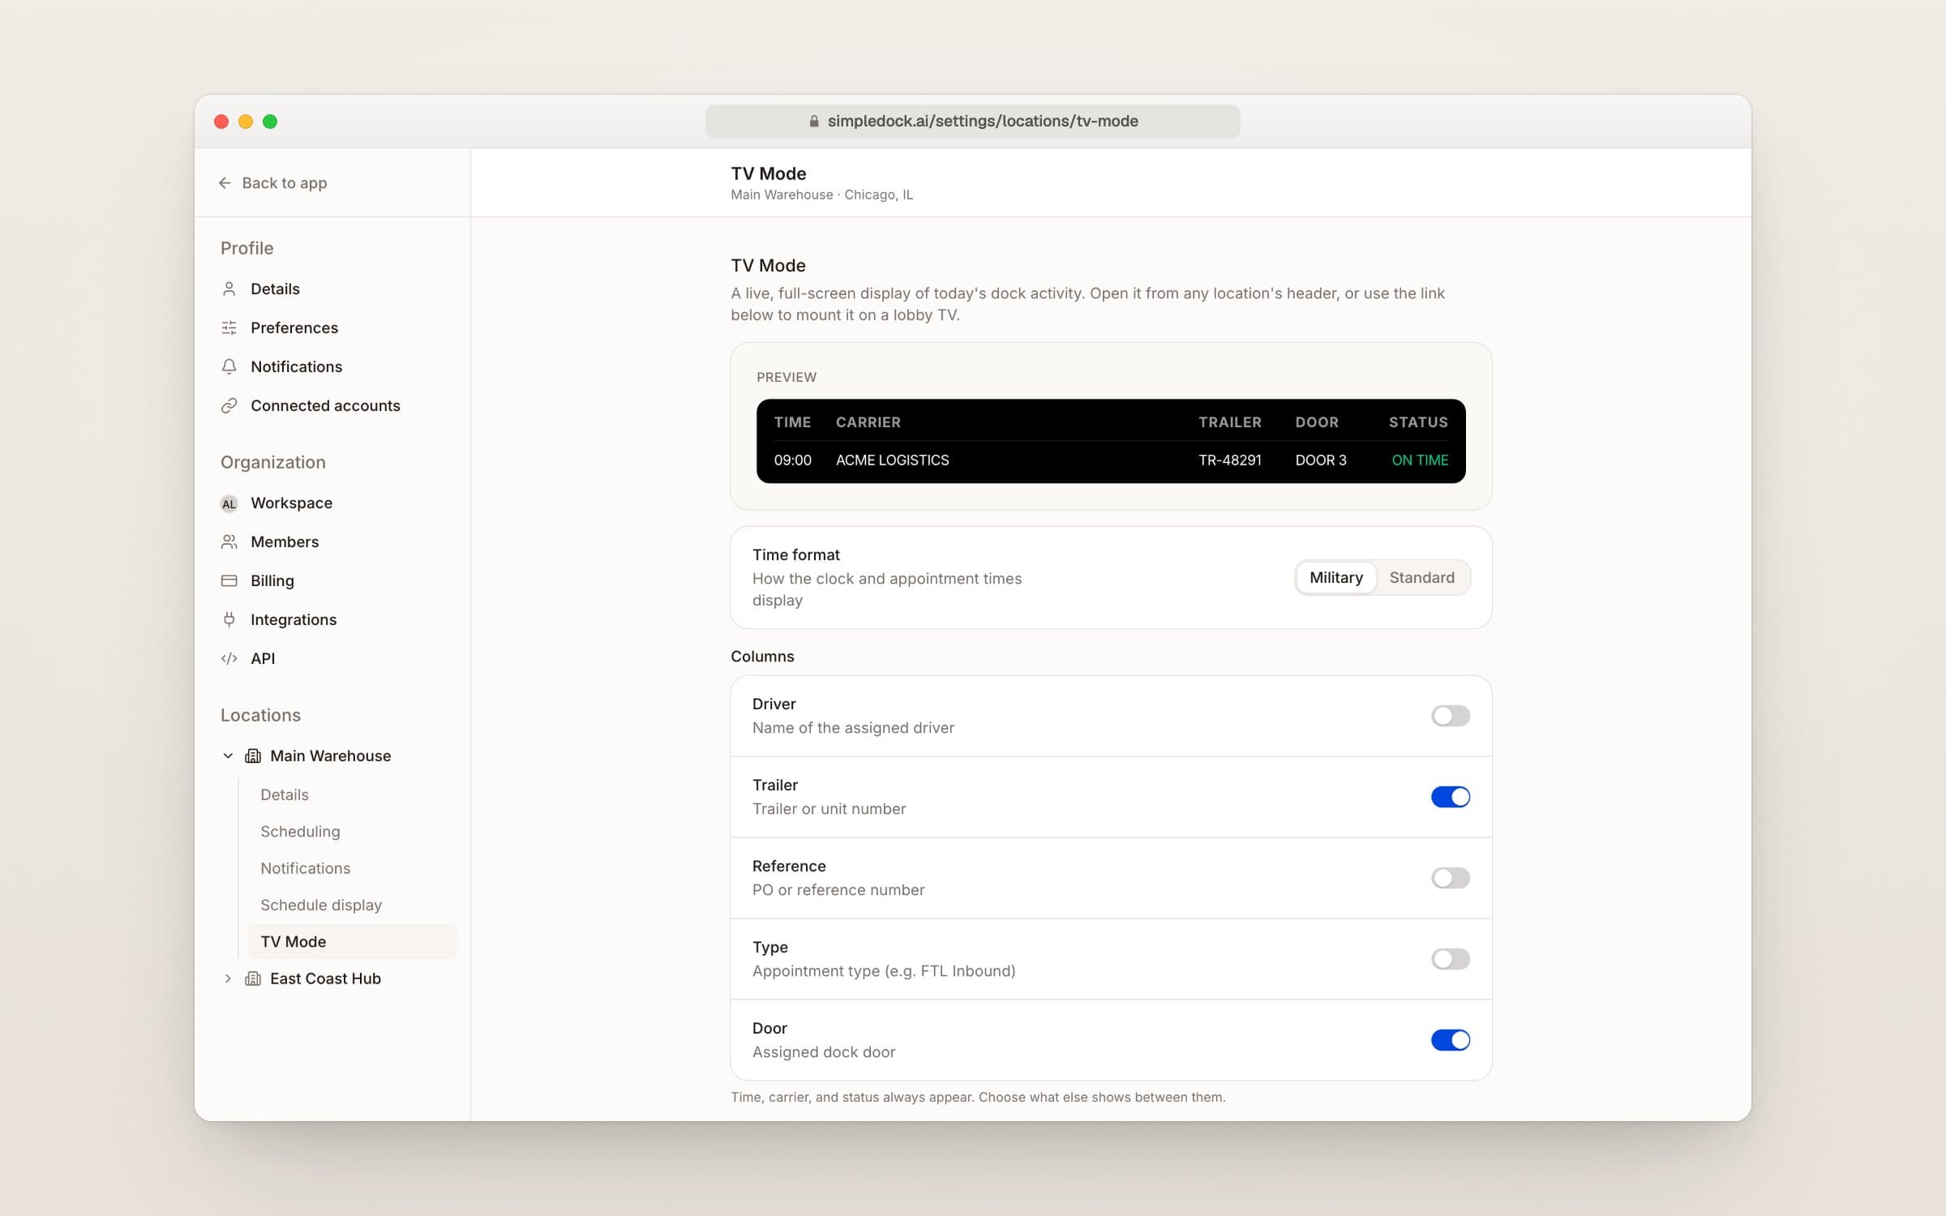The image size is (1946, 1216).
Task: Click the code brackets icon next to API
Action: pyautogui.click(x=229, y=658)
